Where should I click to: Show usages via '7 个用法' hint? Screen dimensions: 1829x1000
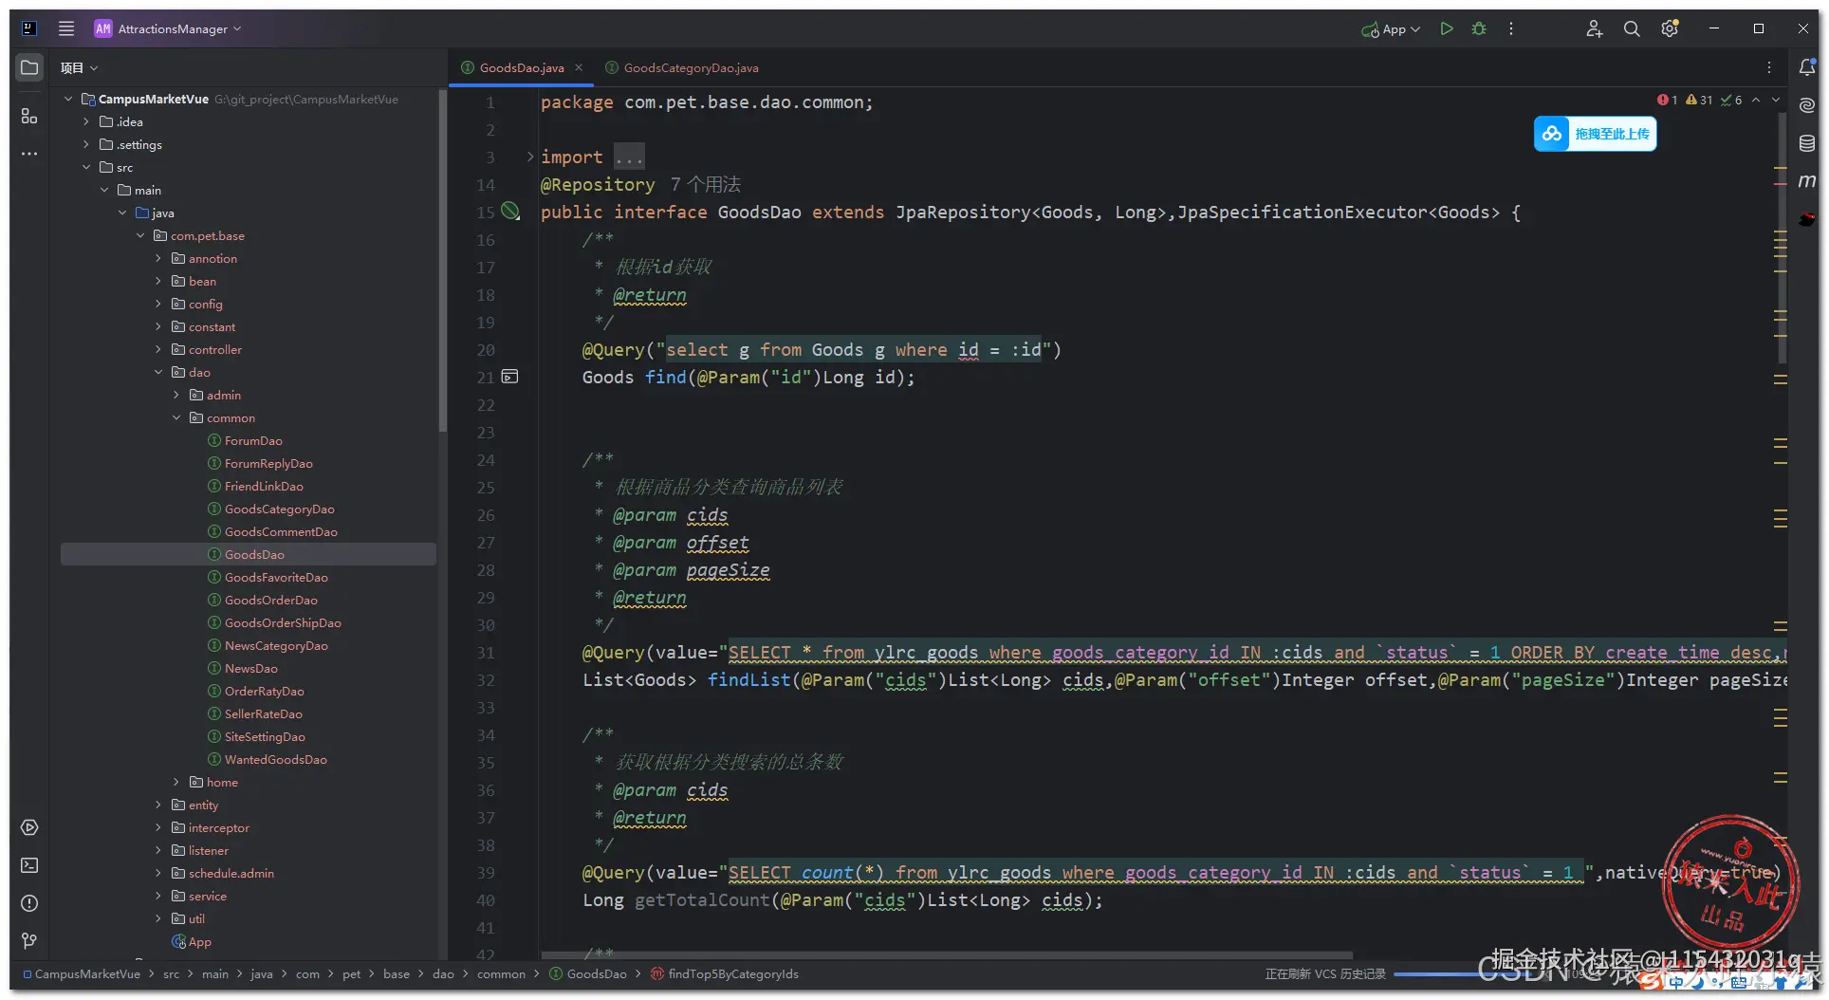(x=705, y=184)
